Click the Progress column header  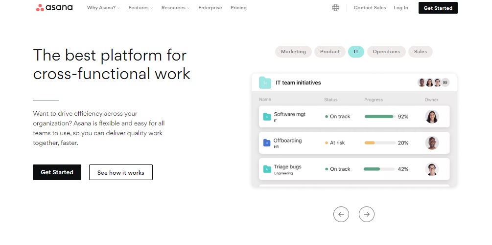[374, 100]
